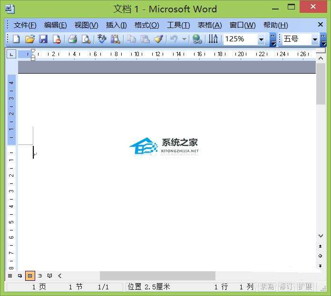Click the left indent marker on ruler
Viewport: 331px width, 296px height.
33,59
